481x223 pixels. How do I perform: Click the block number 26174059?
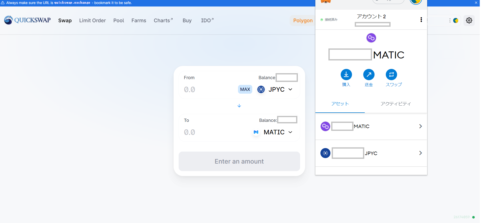[461, 217]
